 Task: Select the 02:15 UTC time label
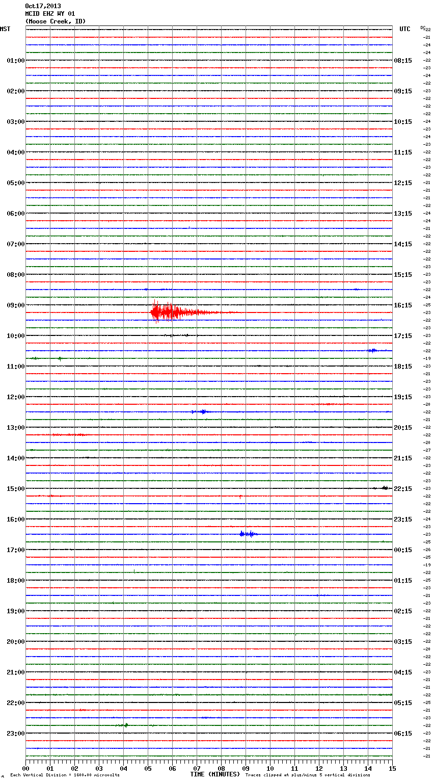pyautogui.click(x=403, y=611)
